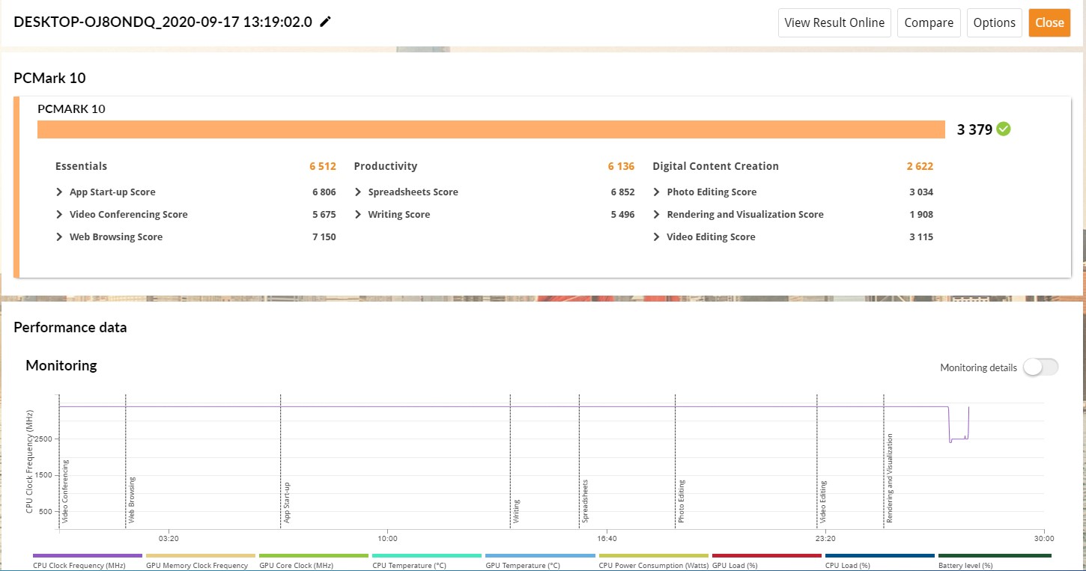Toggle the Monitoring details switch
Screen dimensions: 1086x571
[x=1041, y=367]
